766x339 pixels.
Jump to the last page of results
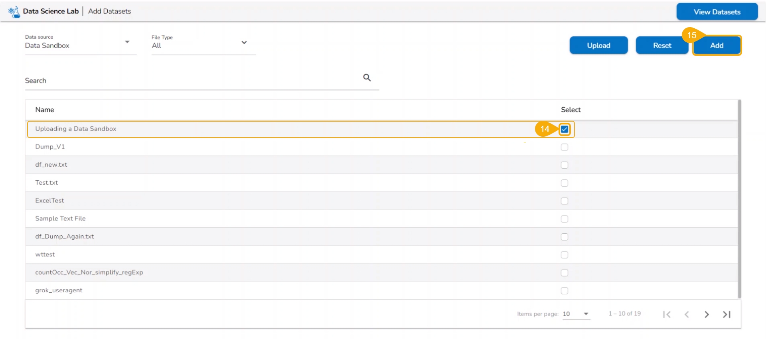pyautogui.click(x=727, y=315)
